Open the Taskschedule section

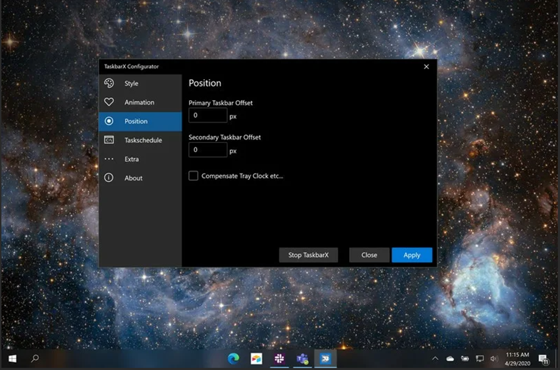(x=142, y=140)
